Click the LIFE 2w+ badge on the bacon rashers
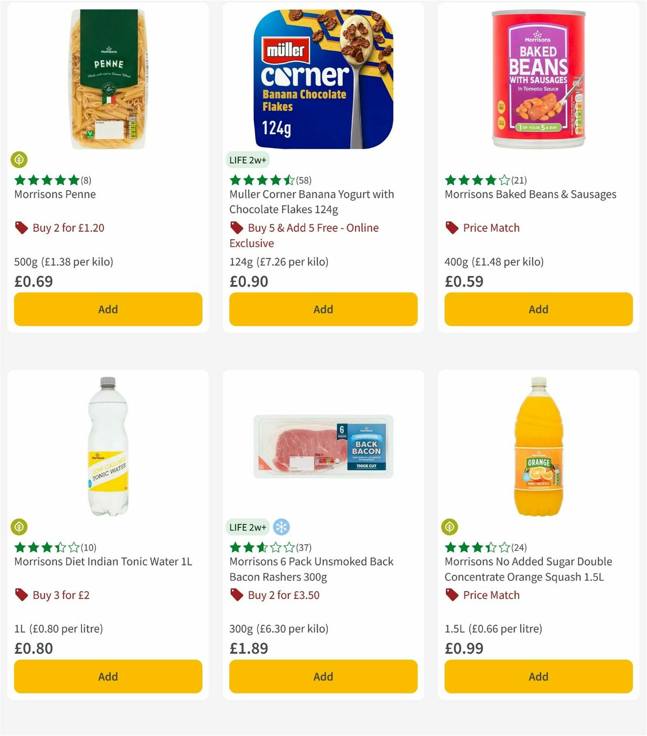The height and width of the screenshot is (736, 647). tap(247, 527)
